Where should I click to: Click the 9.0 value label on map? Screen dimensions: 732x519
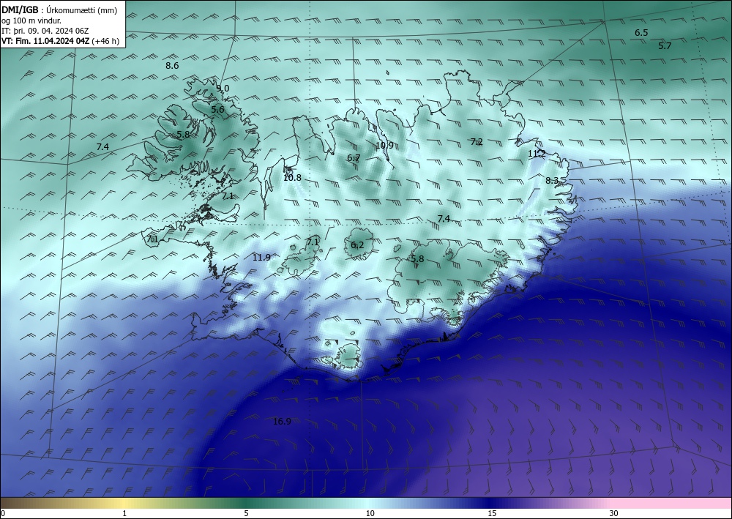[223, 89]
